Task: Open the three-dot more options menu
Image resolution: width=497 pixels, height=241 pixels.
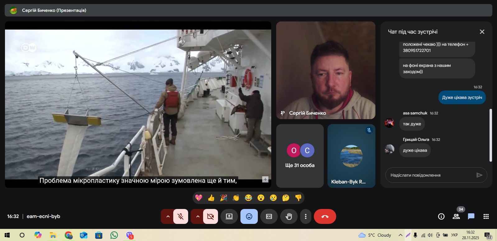Action: [306, 216]
